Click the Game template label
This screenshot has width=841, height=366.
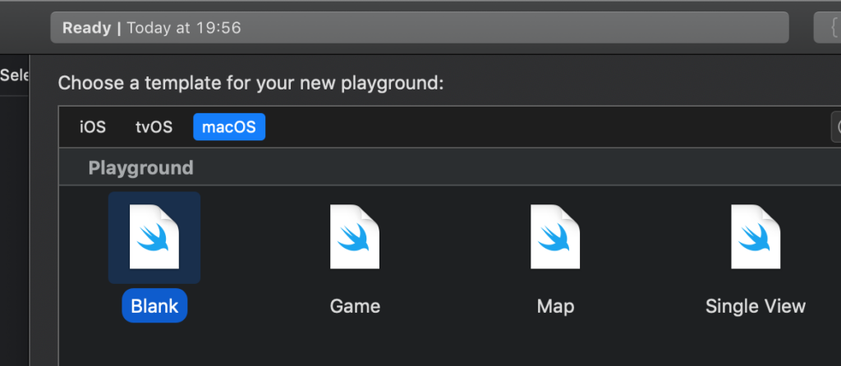pos(355,306)
